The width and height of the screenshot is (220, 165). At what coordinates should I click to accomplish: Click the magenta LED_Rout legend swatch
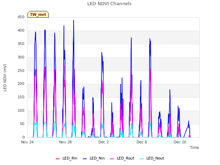(x=112, y=159)
